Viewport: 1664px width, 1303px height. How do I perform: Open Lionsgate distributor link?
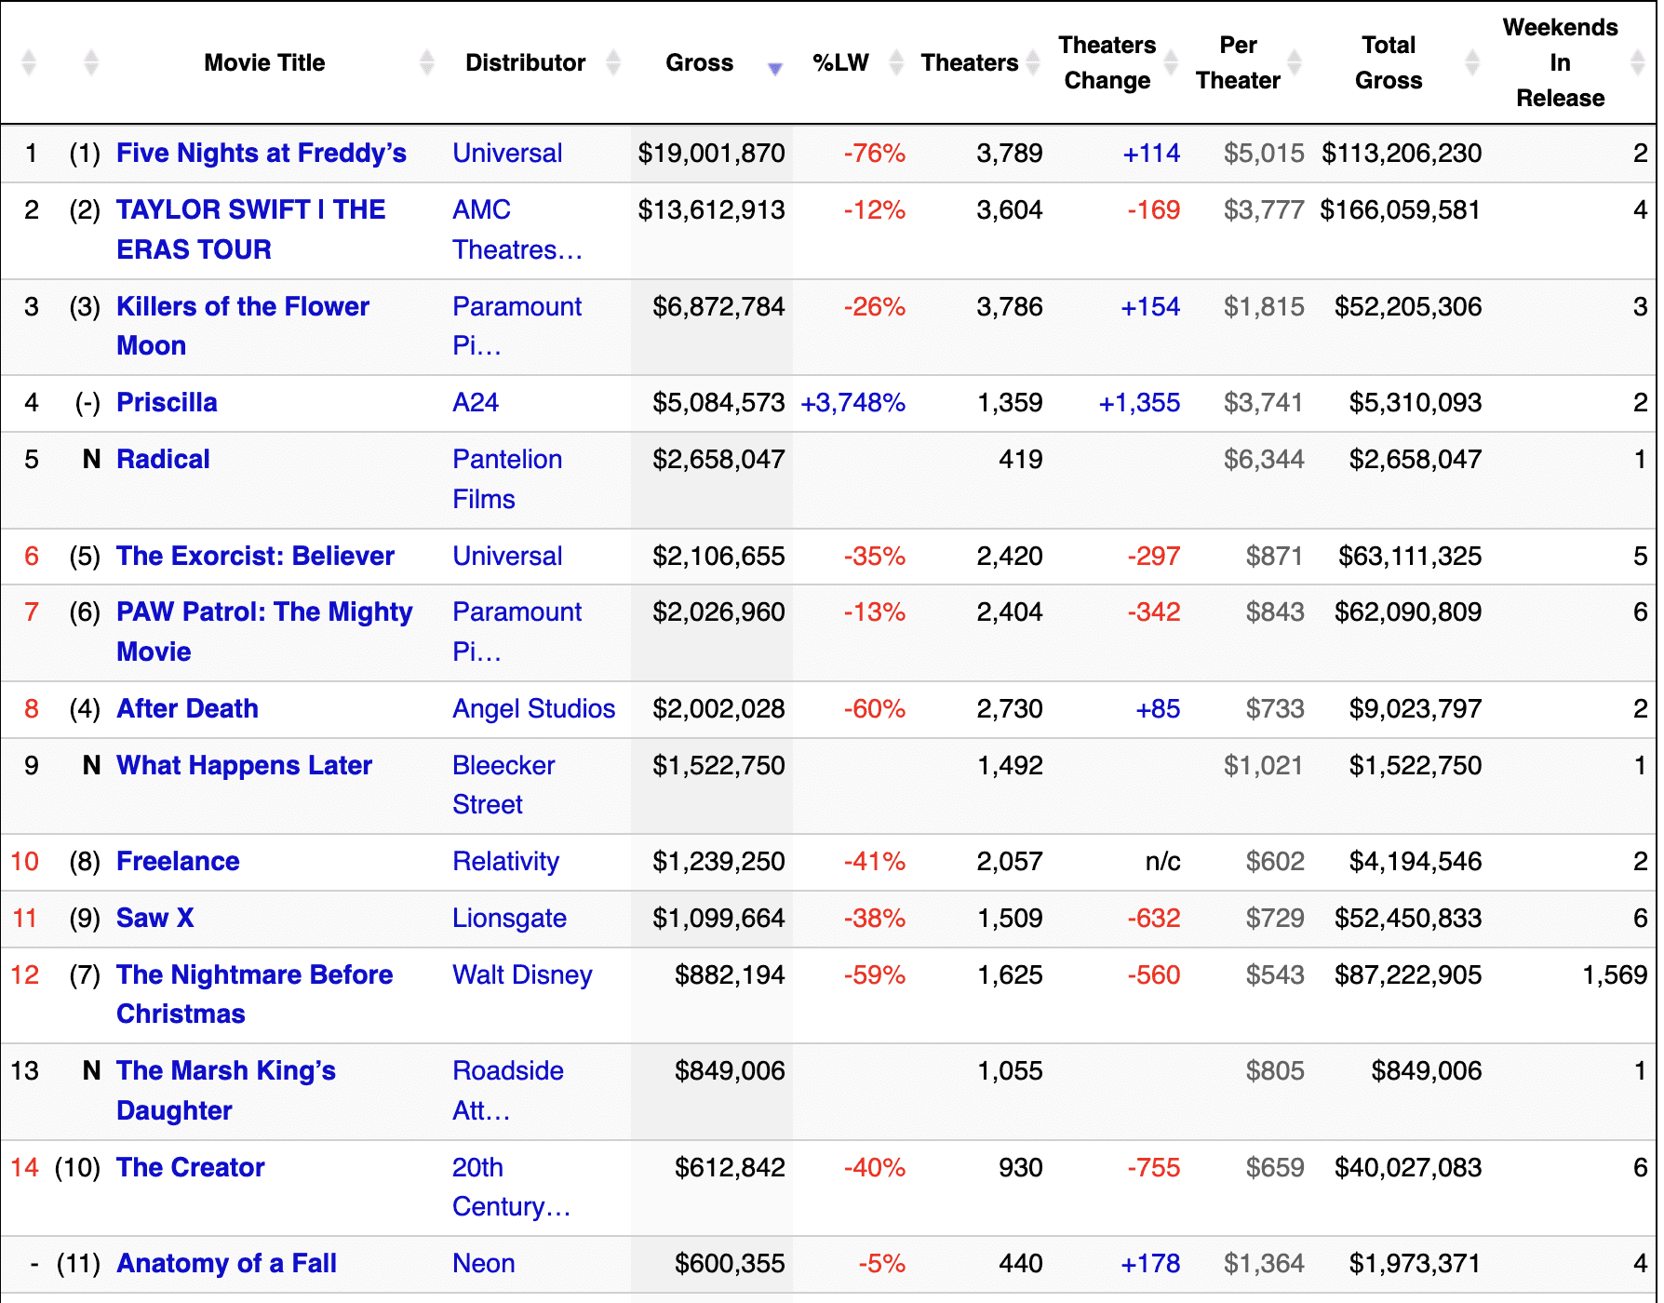509,918
